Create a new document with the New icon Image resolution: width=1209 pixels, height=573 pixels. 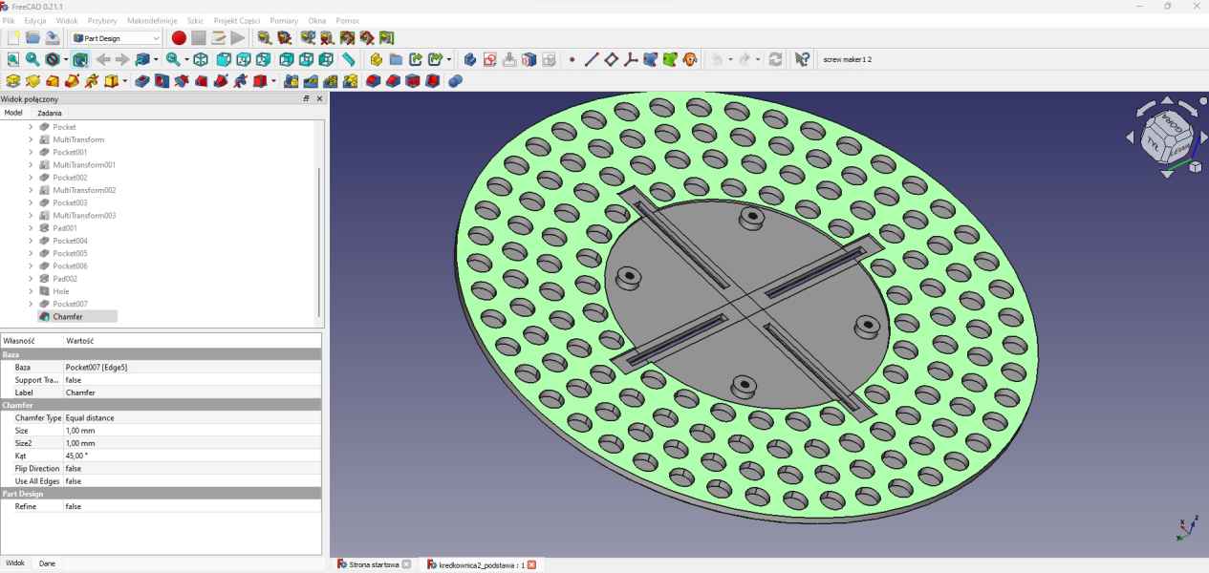[x=13, y=38]
